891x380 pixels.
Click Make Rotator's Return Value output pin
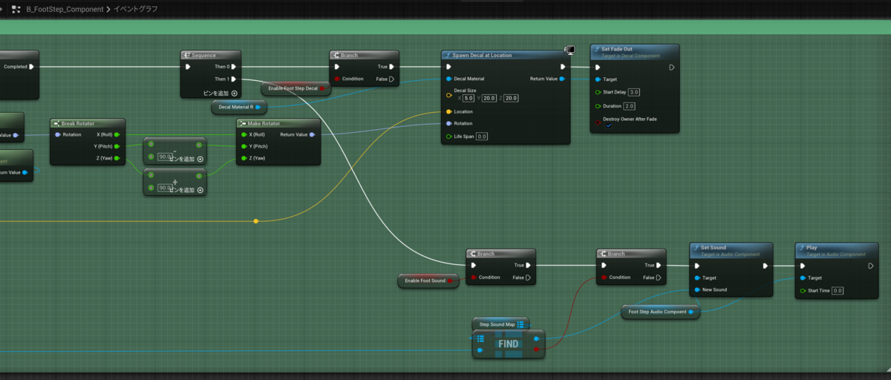click(x=312, y=134)
